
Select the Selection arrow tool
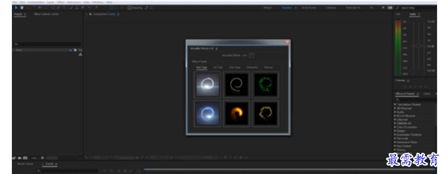(x=16, y=8)
